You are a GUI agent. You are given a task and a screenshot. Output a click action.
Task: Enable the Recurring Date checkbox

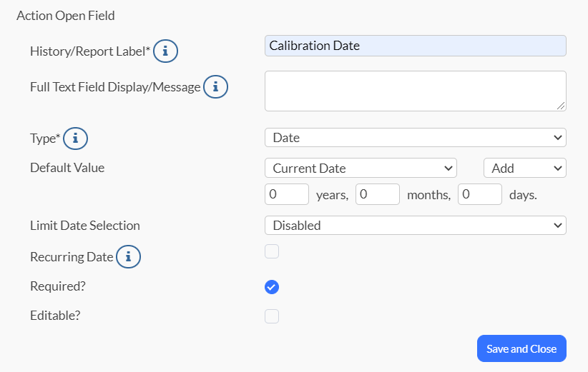pyautogui.click(x=272, y=251)
